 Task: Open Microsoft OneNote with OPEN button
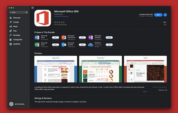(x=109, y=37)
